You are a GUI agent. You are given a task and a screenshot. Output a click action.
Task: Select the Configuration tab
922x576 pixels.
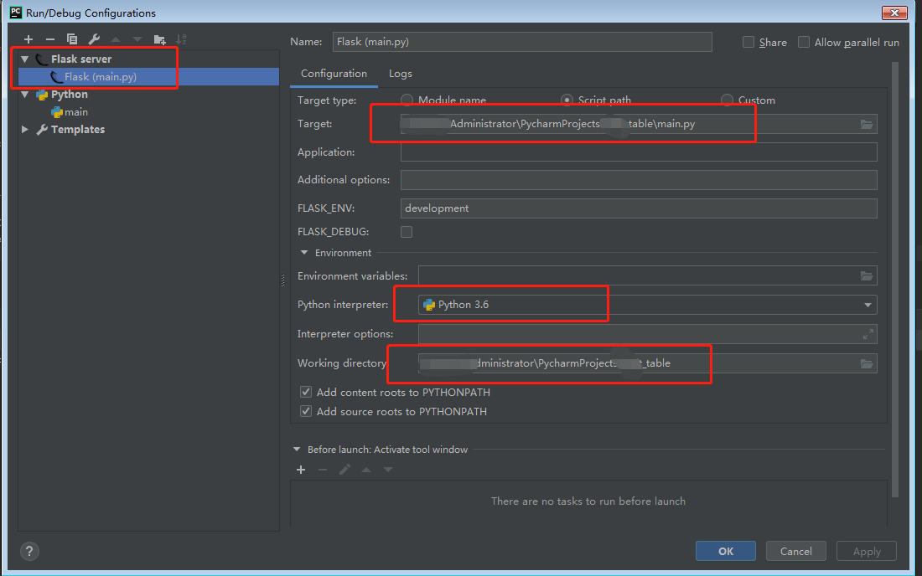pos(334,74)
